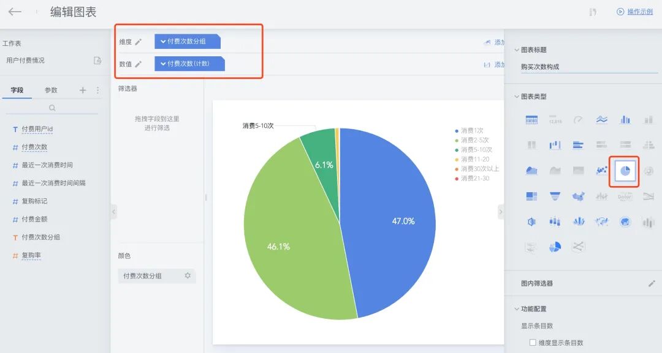This screenshot has width=662, height=353.
Task: Choose the donut ring chart type
Action: pos(649,171)
